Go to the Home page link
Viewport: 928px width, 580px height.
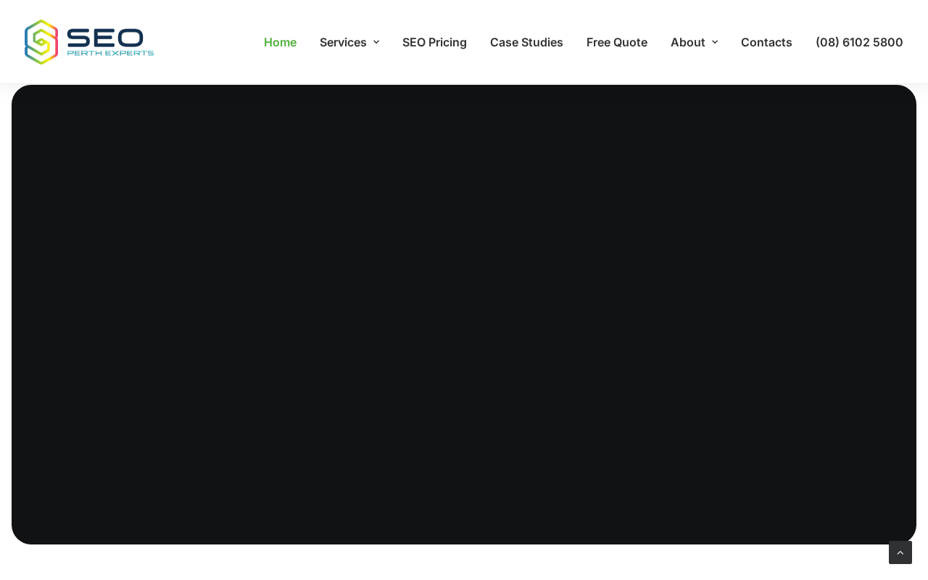[280, 42]
